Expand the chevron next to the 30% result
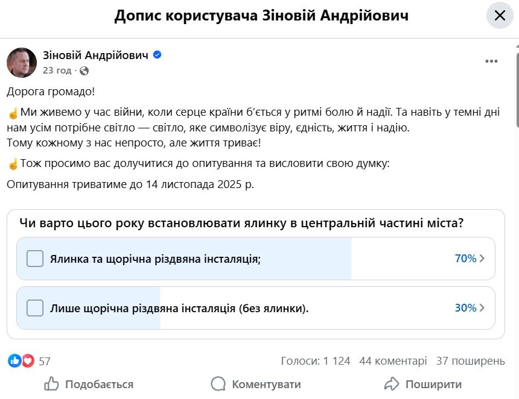Viewport: 519px width, 399px height. (481, 307)
